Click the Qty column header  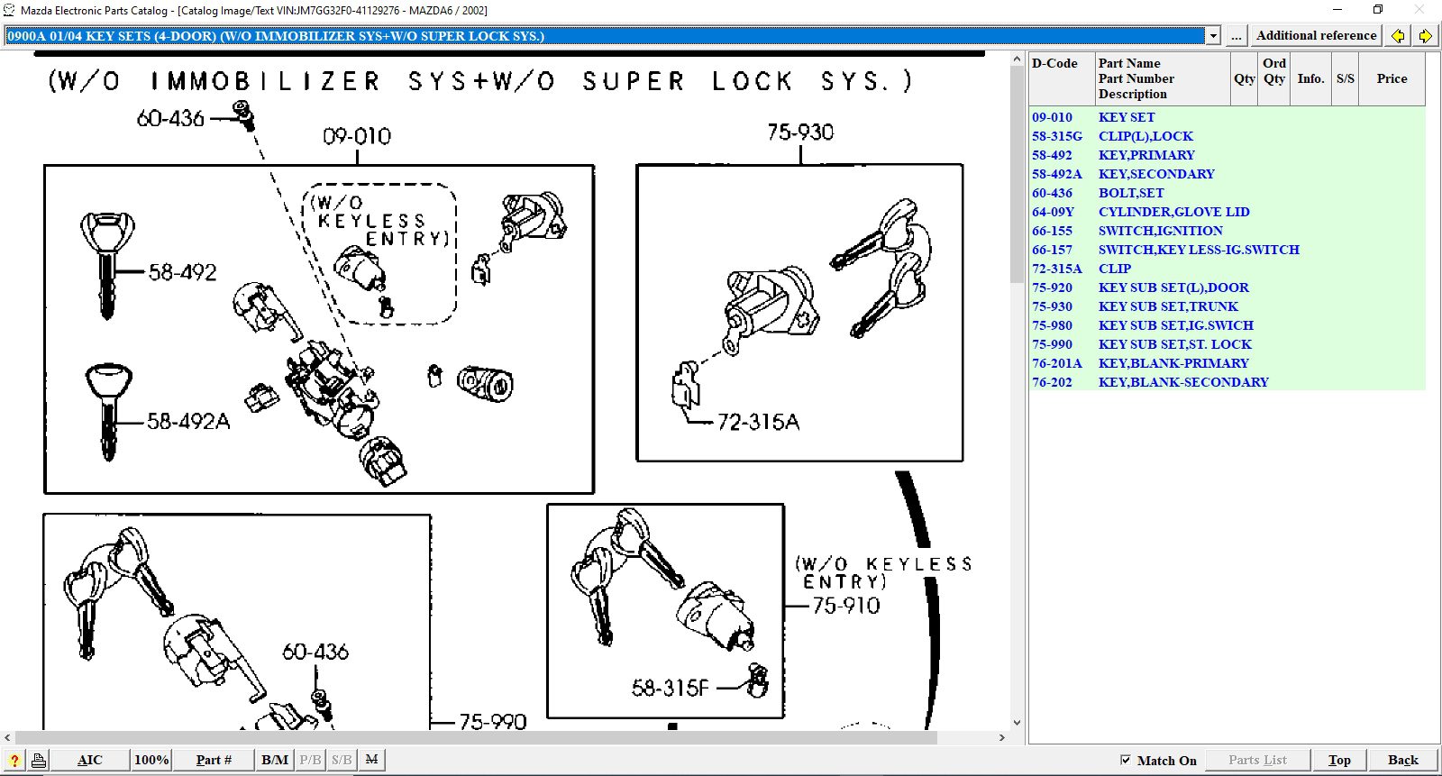(x=1245, y=78)
